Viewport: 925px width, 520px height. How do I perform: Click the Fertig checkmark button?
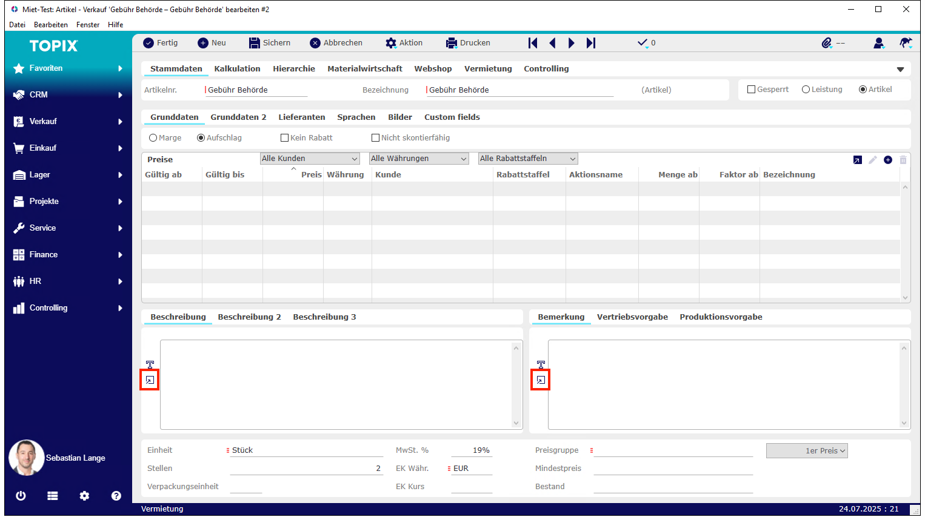(161, 43)
